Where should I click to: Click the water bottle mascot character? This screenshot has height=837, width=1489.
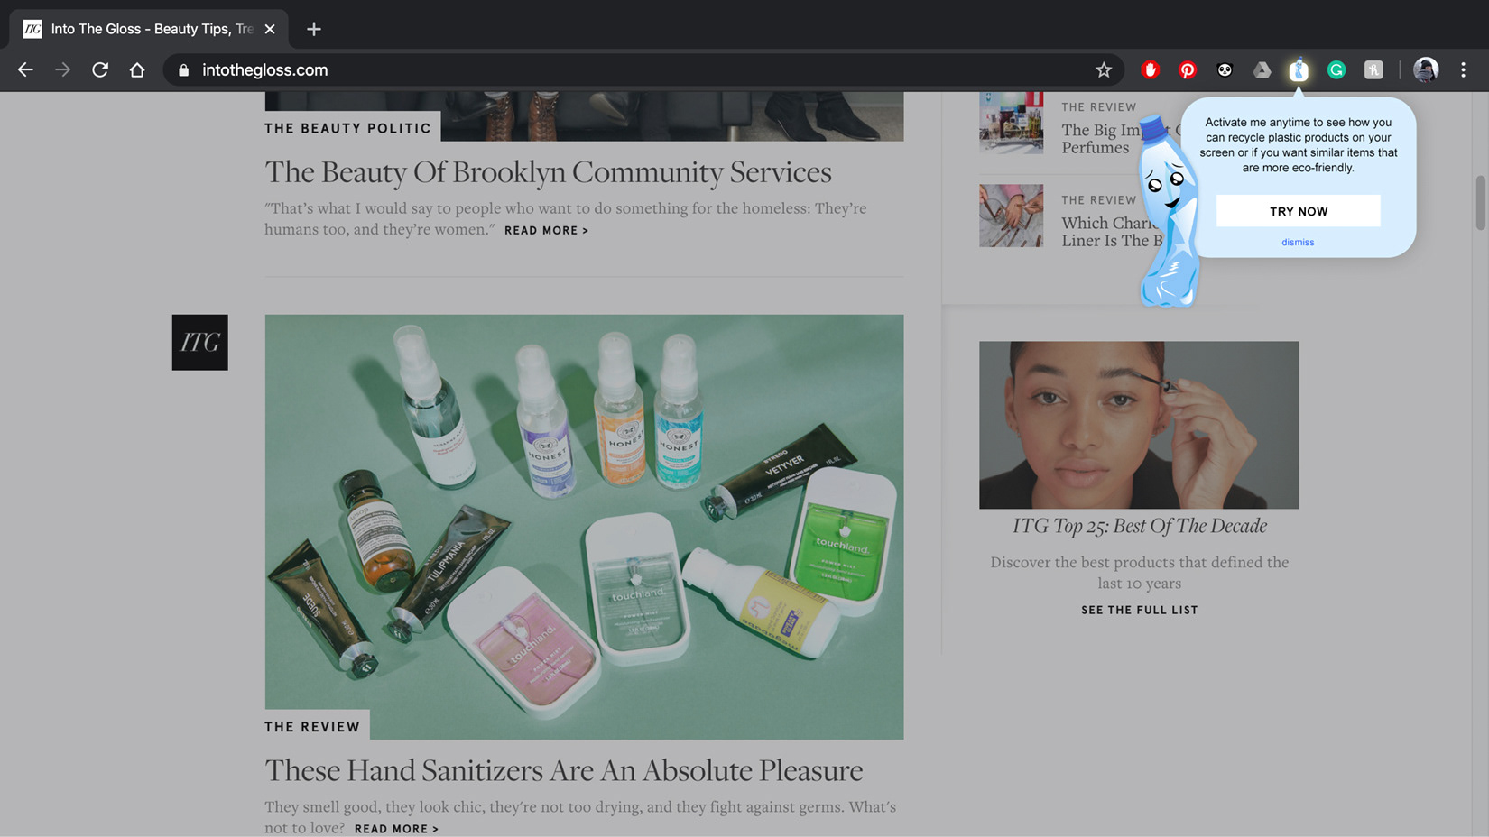(x=1168, y=213)
